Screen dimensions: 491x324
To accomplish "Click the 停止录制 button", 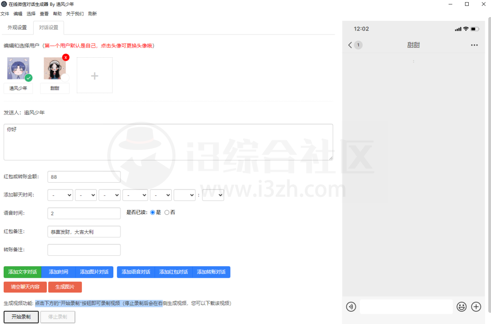I will tap(58, 317).
